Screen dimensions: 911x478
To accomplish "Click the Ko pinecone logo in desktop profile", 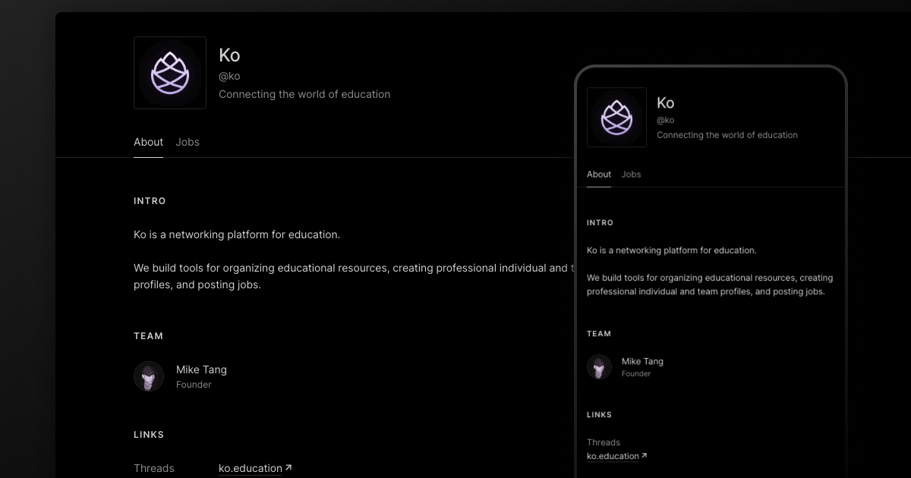I will (x=170, y=73).
